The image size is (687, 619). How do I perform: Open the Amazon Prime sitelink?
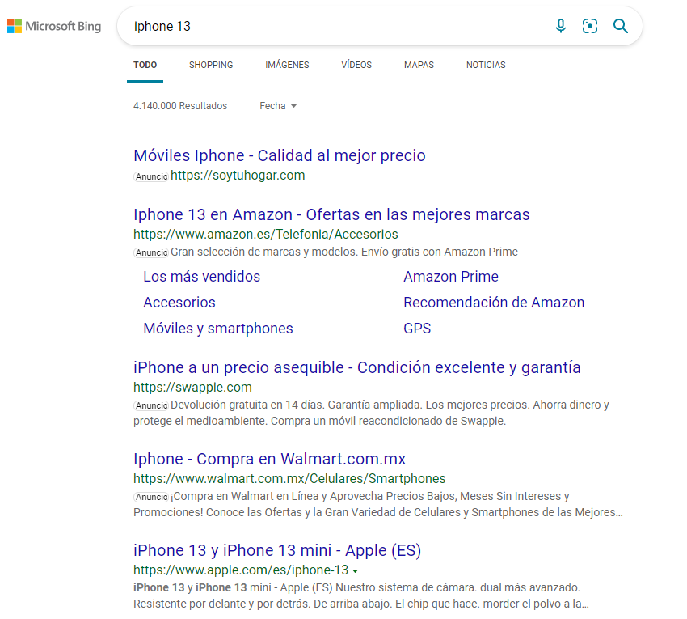pyautogui.click(x=451, y=277)
